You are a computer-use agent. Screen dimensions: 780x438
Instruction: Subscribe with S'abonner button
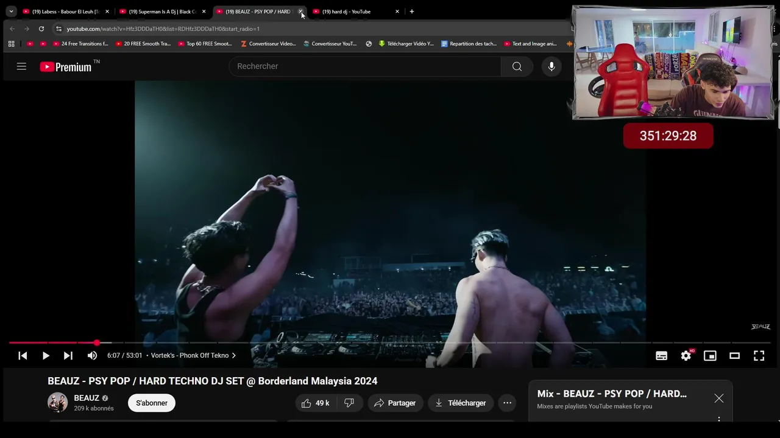[152, 403]
